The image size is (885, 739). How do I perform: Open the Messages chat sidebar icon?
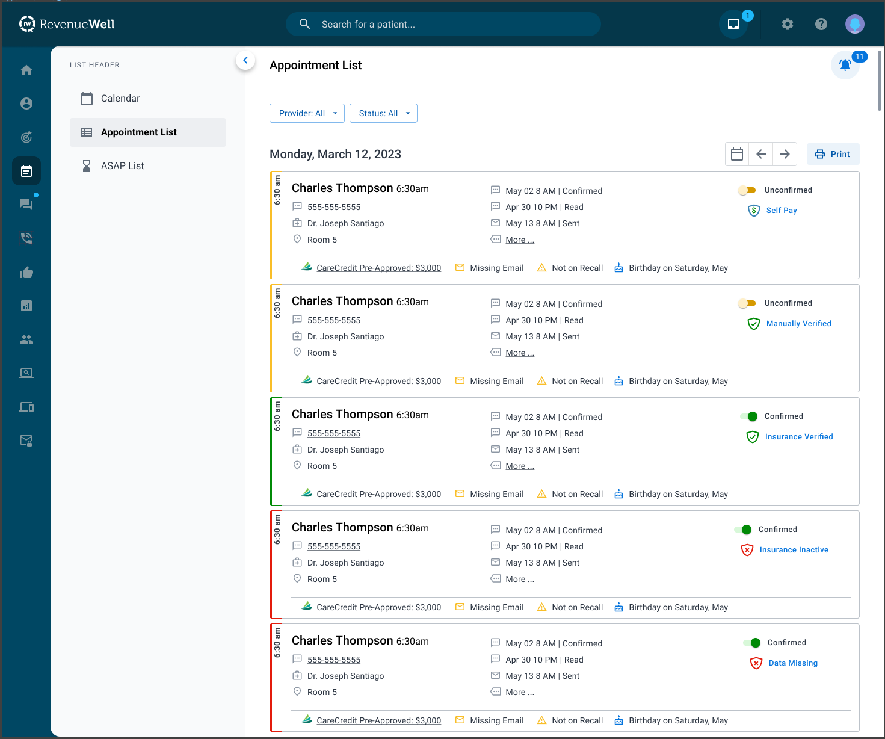pos(26,205)
